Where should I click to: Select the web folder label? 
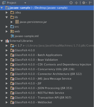point(17,31)
